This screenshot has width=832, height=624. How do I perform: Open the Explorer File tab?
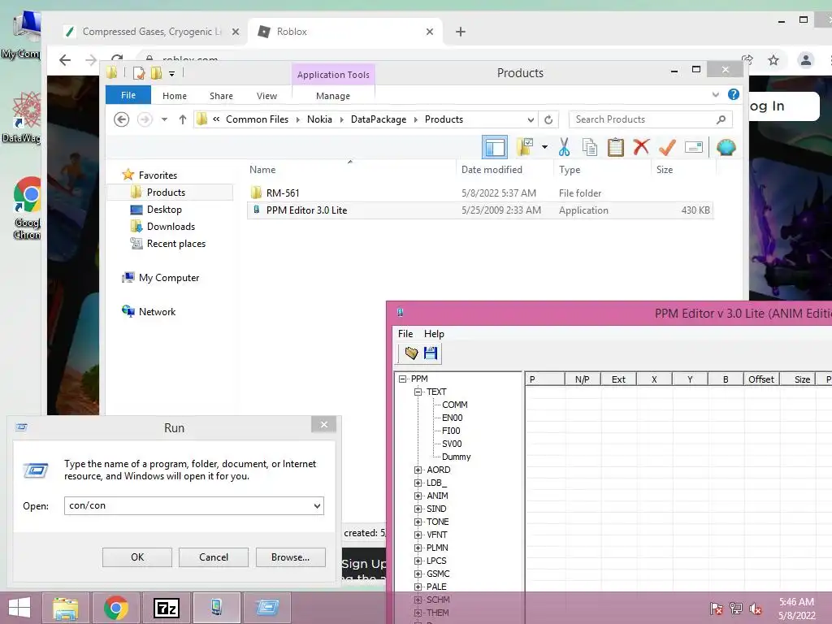point(128,95)
